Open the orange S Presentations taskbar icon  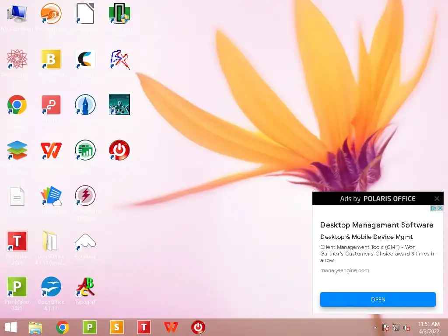pyautogui.click(x=116, y=327)
